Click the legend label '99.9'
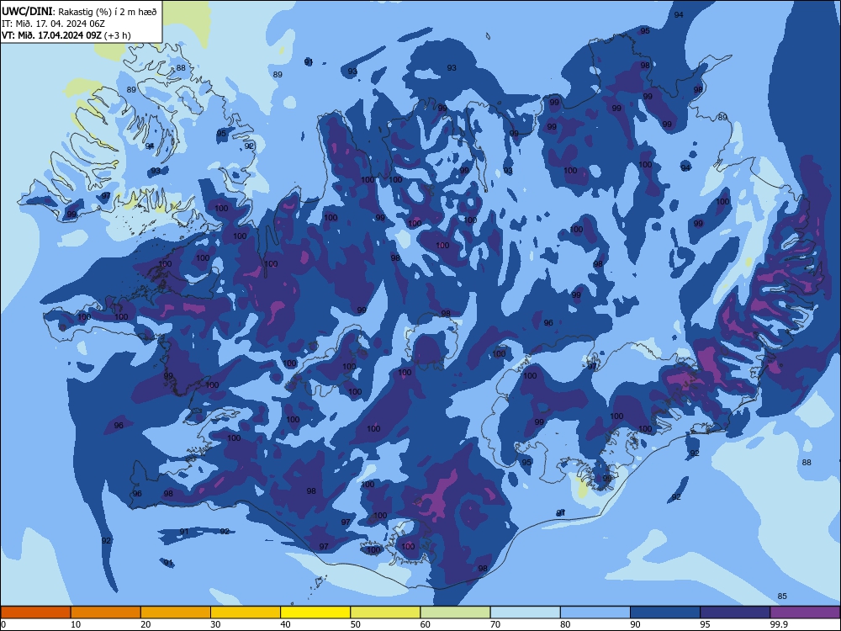Viewport: 841px width, 631px height. click(x=780, y=624)
